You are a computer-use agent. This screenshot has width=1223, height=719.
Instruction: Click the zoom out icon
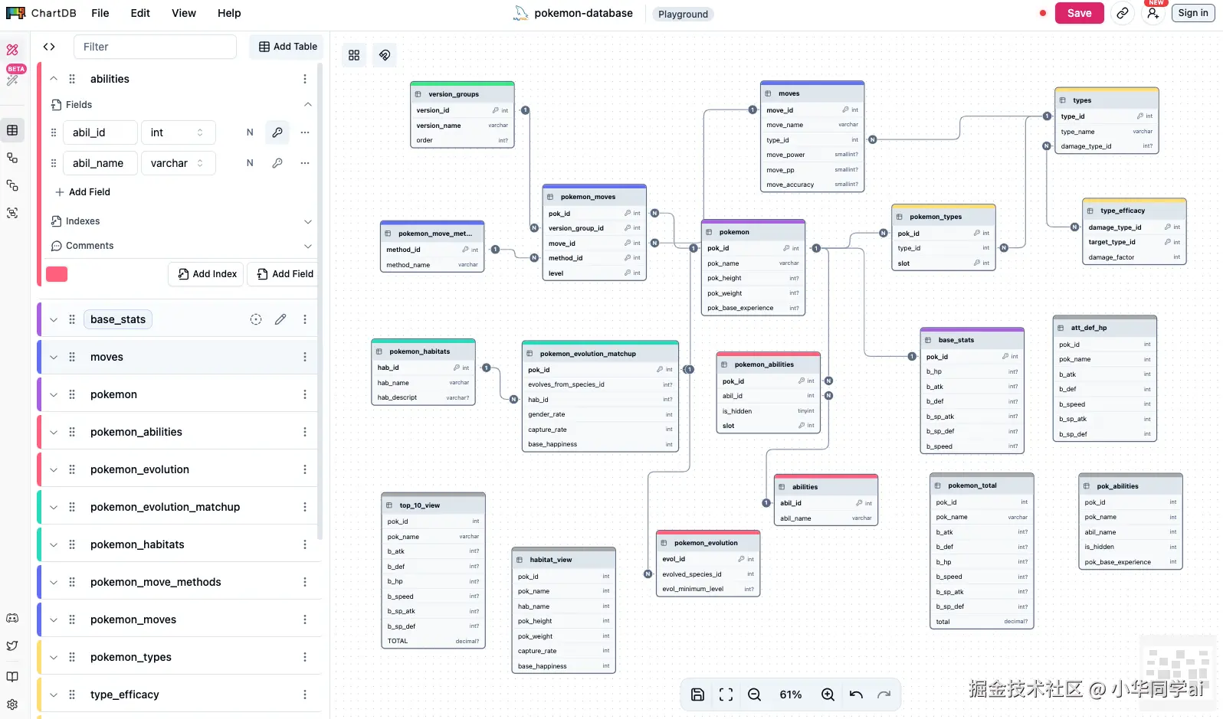754,694
